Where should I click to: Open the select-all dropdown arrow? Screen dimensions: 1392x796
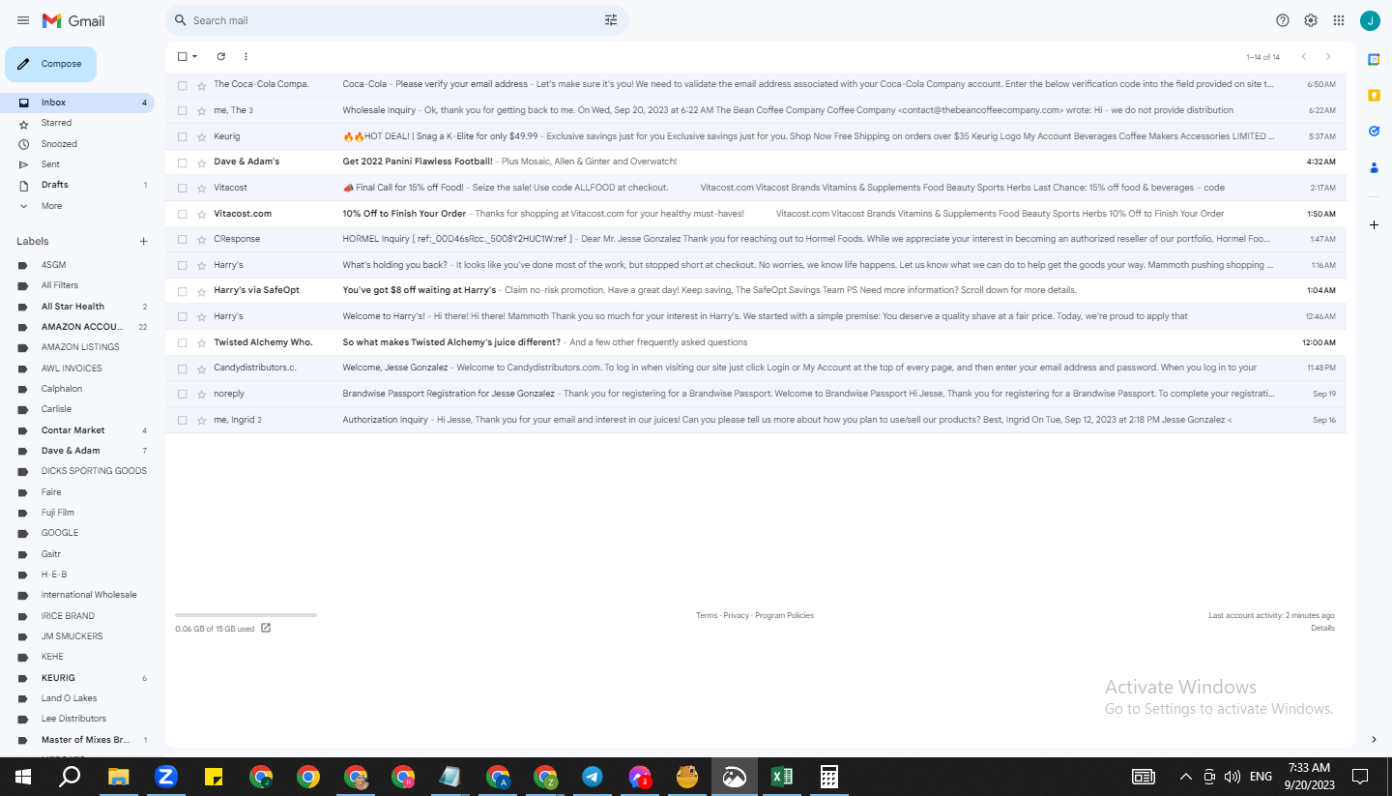click(x=194, y=57)
